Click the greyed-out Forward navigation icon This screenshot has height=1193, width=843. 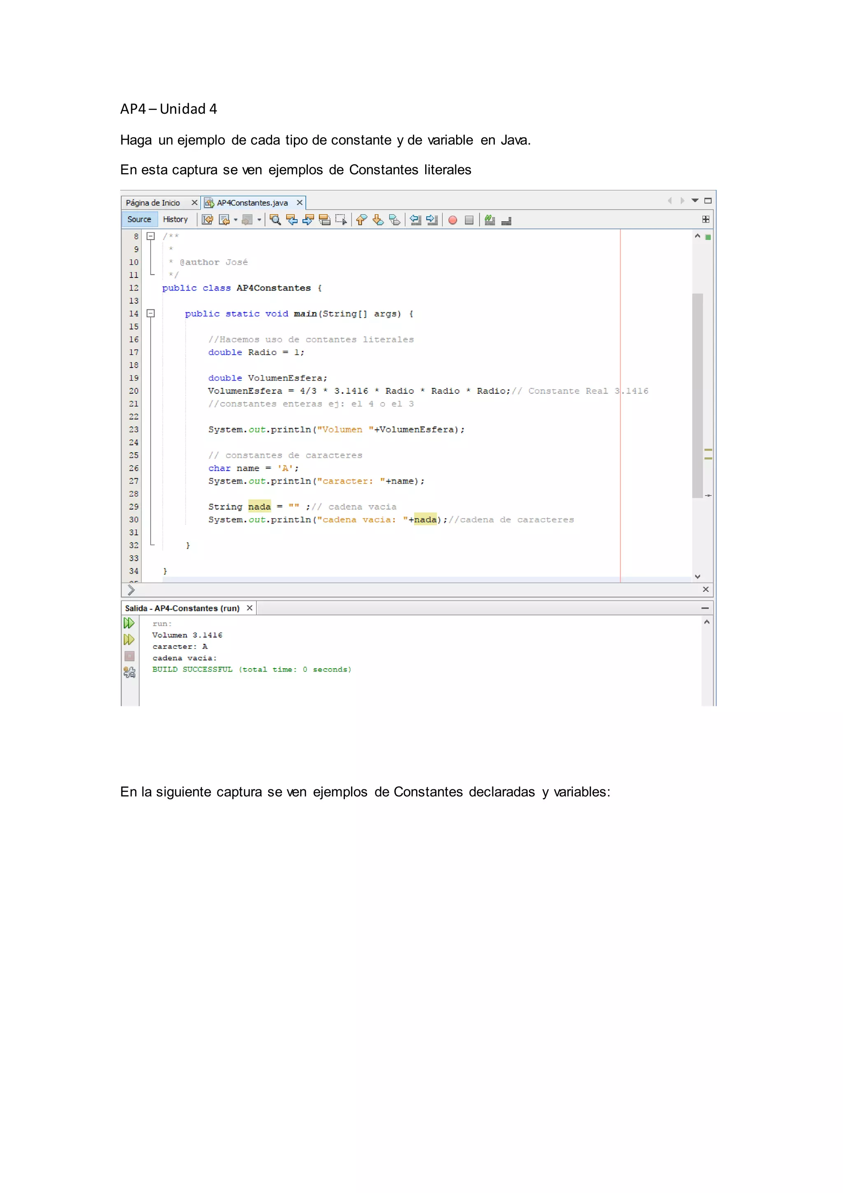tap(248, 220)
